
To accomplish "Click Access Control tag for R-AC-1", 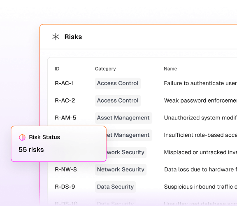I will (118, 83).
